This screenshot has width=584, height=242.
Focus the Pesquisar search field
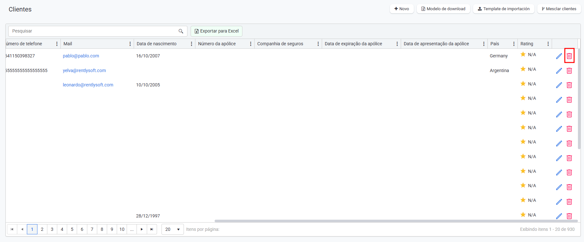[93, 31]
